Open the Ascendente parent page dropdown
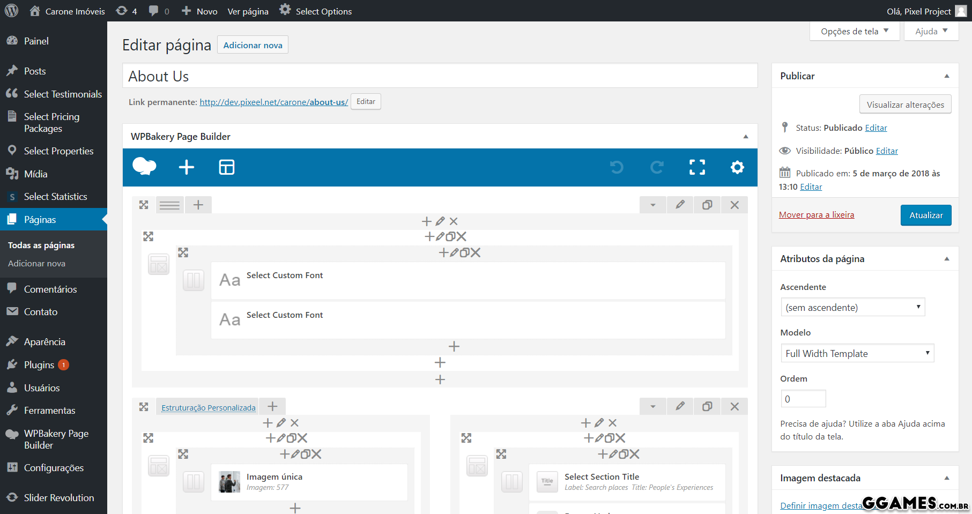The image size is (972, 514). coord(852,307)
